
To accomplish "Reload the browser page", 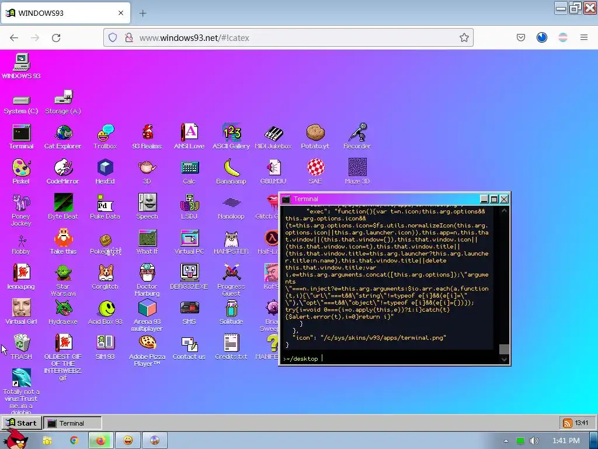I will pyautogui.click(x=56, y=38).
